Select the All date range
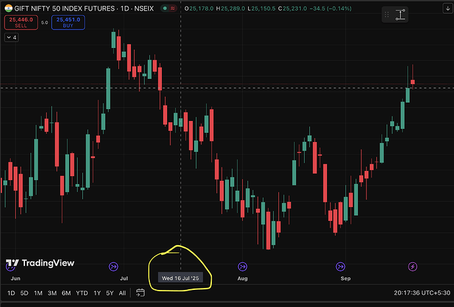Screen dimensions: 454x307 (x=122, y=293)
